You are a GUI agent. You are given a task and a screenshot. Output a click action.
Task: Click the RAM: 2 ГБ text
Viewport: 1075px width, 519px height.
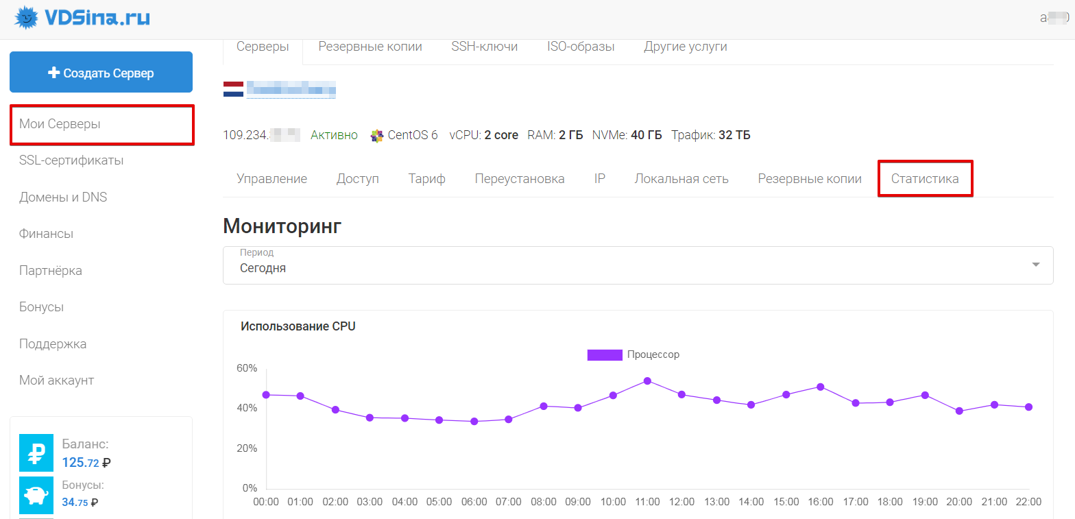(555, 136)
